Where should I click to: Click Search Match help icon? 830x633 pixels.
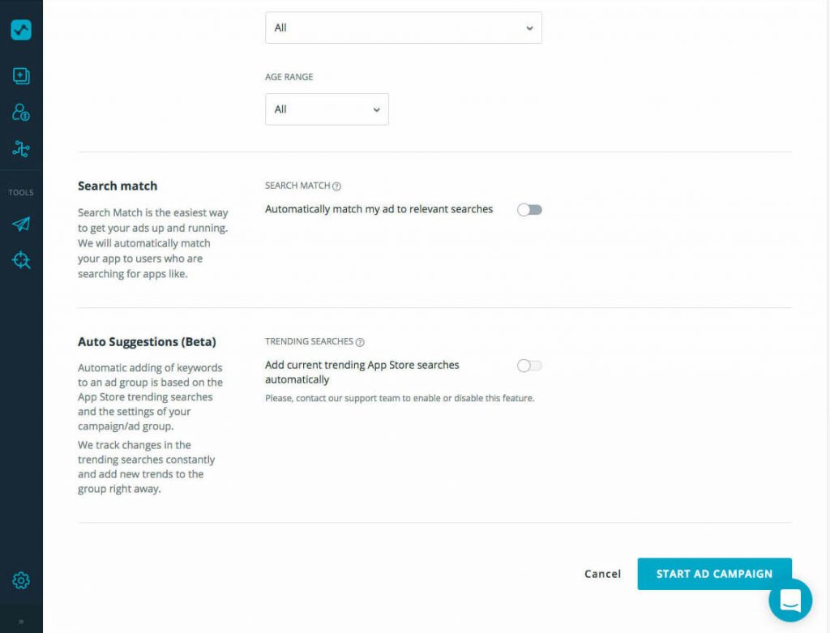(x=337, y=186)
